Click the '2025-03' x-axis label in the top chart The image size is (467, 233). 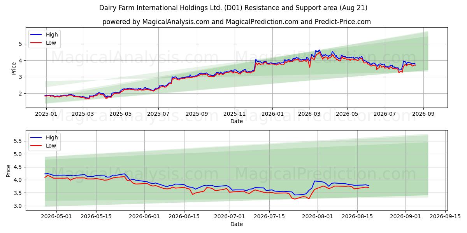83,114
